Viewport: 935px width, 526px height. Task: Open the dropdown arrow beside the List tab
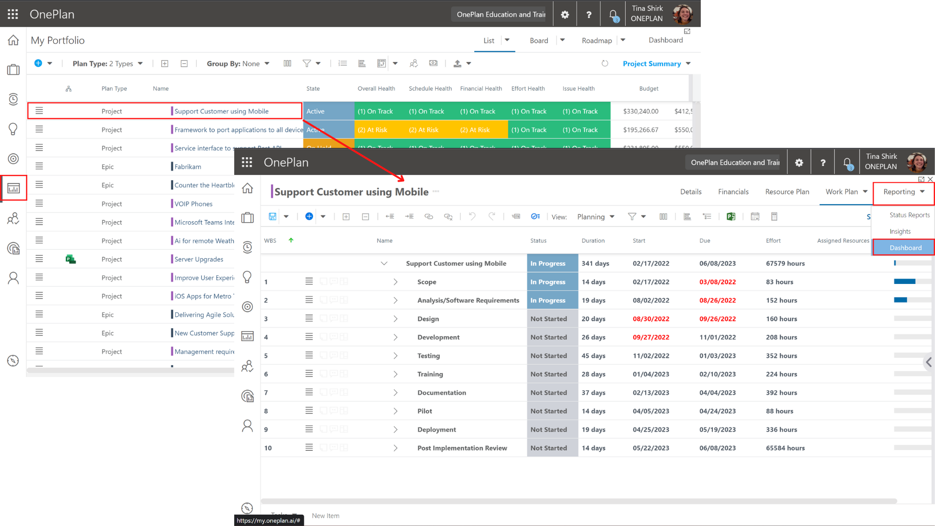(507, 40)
